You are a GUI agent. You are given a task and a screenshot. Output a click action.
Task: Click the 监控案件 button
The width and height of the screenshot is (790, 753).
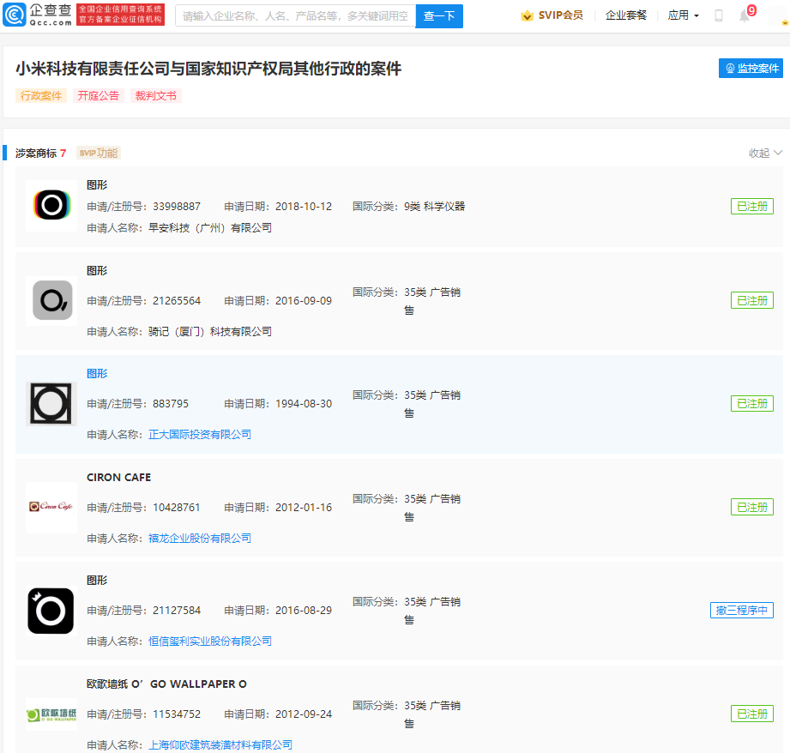pyautogui.click(x=751, y=69)
